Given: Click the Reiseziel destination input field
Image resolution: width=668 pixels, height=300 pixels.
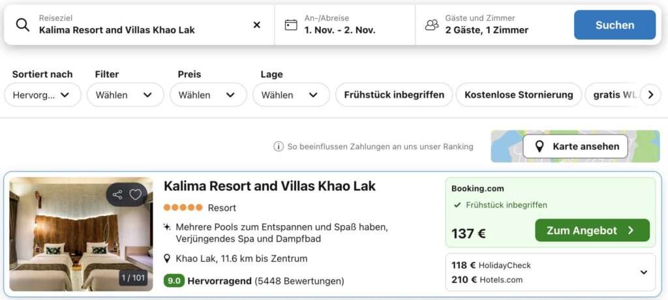Looking at the screenshot, I should (x=137, y=29).
